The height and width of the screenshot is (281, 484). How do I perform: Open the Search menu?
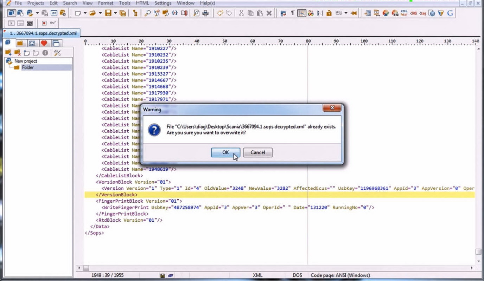(x=70, y=3)
